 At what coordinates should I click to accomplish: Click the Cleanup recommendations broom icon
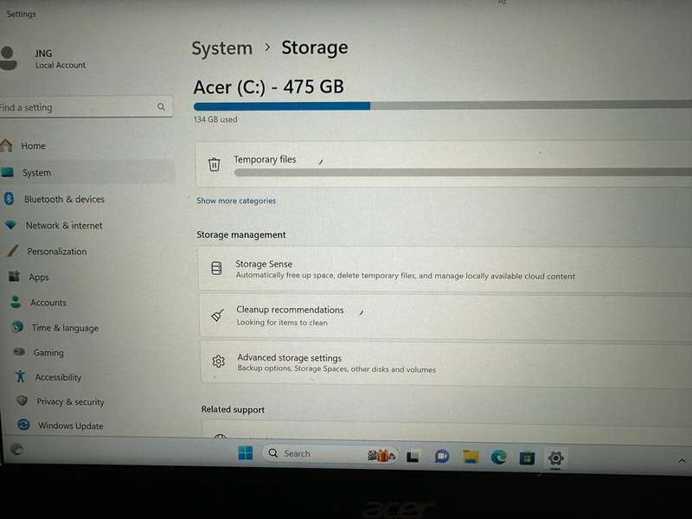point(218,315)
